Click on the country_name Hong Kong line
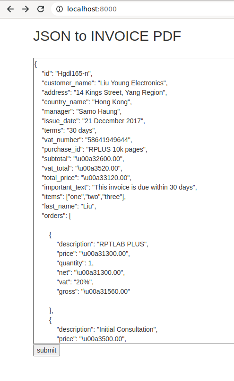Screen dimensions: 234x381 pos(87,102)
